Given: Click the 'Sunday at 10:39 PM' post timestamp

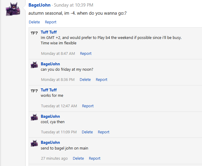Looking at the screenshot, I should [73, 5].
